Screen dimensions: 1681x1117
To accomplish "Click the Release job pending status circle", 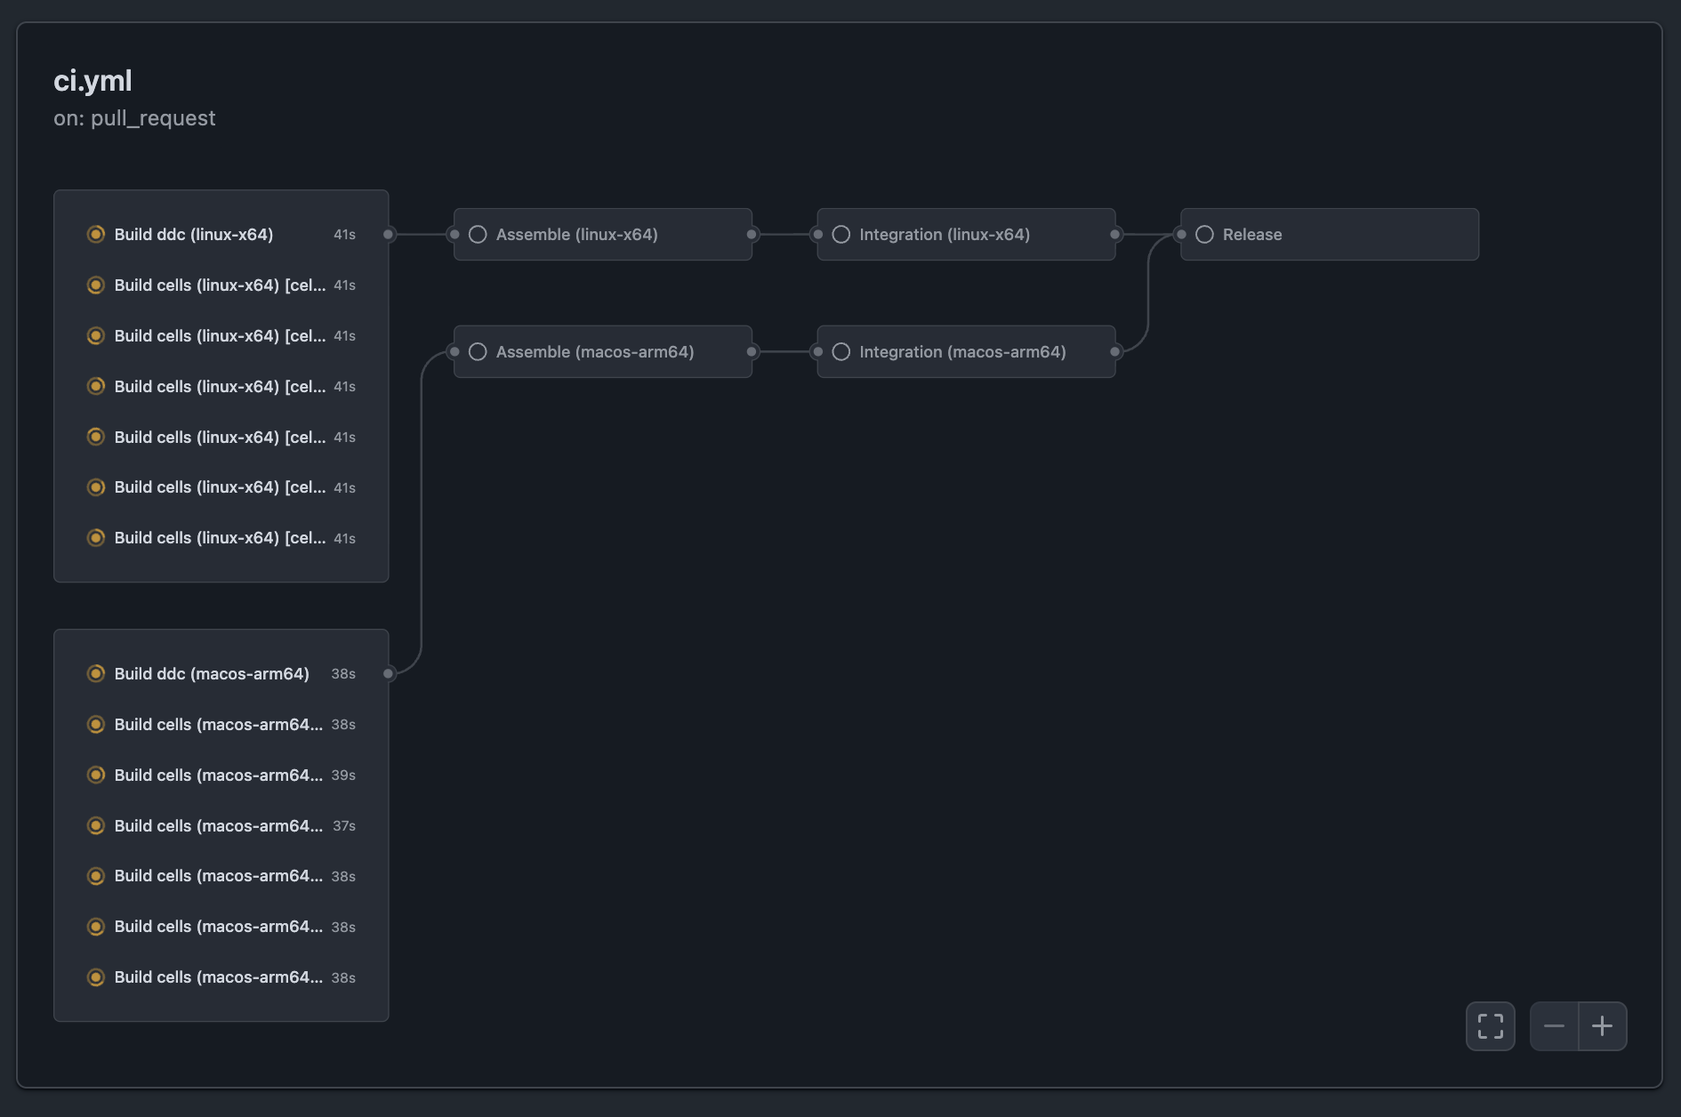I will coord(1204,235).
